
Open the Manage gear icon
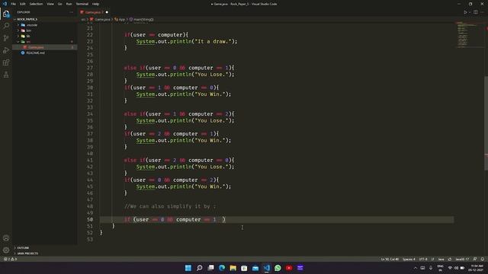pos(6,250)
